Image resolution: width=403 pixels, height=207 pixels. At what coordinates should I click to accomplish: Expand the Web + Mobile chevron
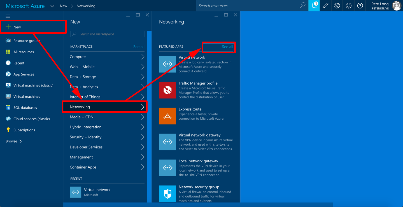click(143, 67)
